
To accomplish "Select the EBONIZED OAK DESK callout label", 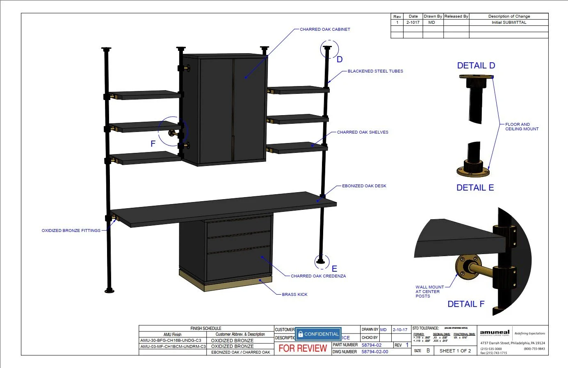I will (364, 186).
